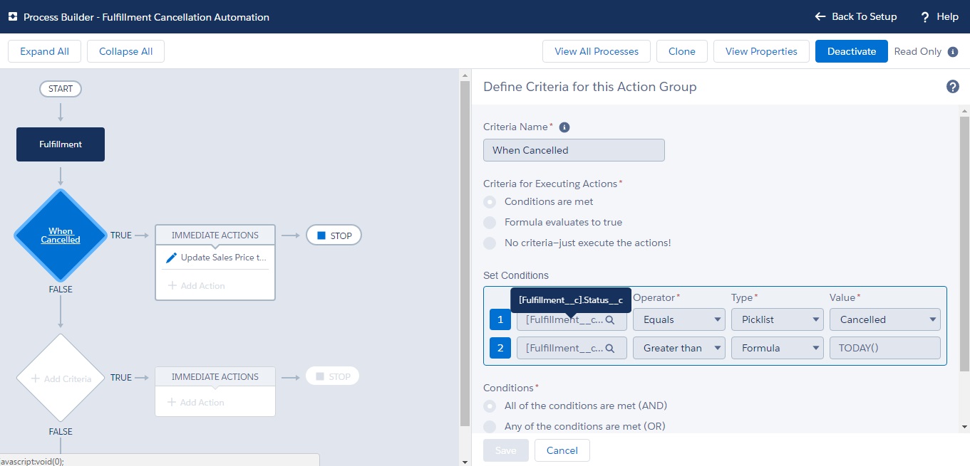This screenshot has width=970, height=466.
Task: Select 'Formula evaluates to true' radio option
Action: [490, 223]
